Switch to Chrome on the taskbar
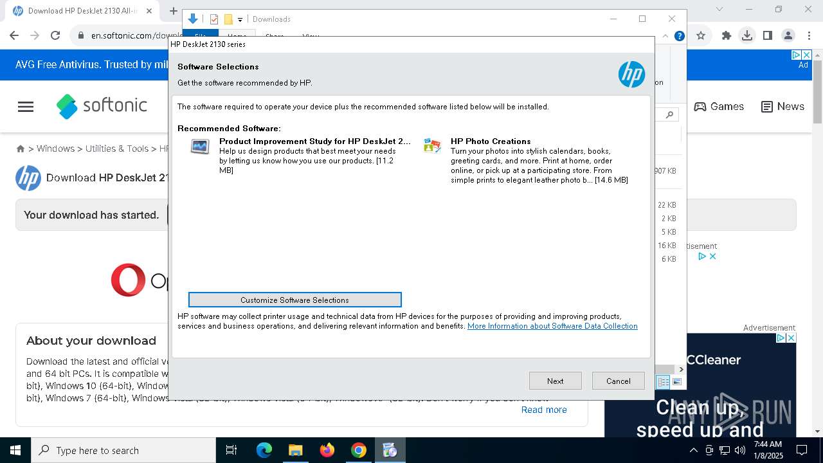Viewport: 823px width, 463px height. (359, 450)
